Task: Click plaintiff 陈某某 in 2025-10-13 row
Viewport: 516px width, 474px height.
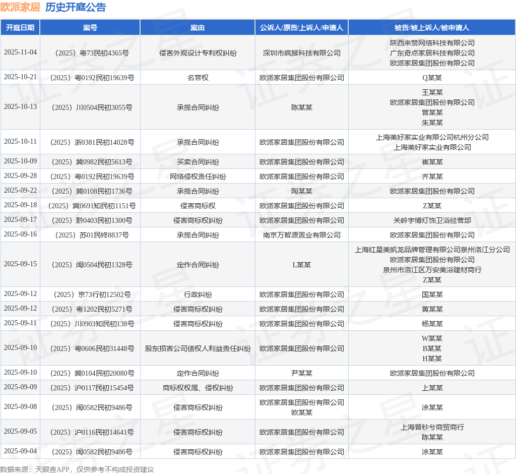Action: click(x=302, y=107)
